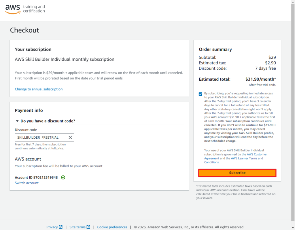Click the orange Subscribe button
The height and width of the screenshot is (230, 295).
click(x=237, y=173)
